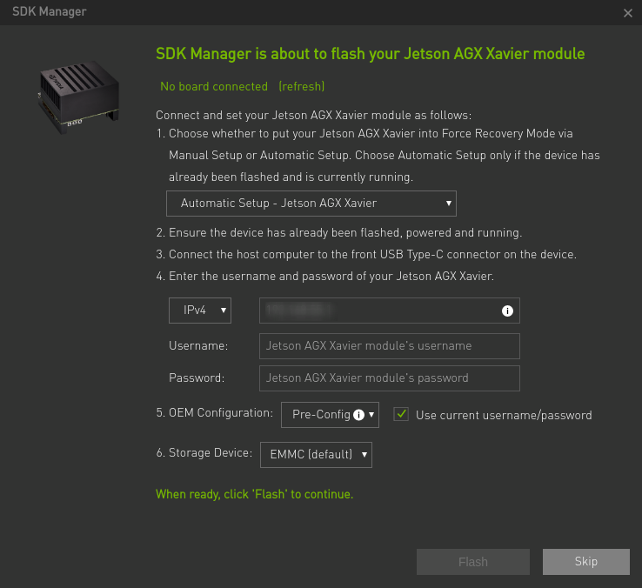Close the SDK Manager dialog
Viewport: 642px width, 588px height.
[628, 13]
